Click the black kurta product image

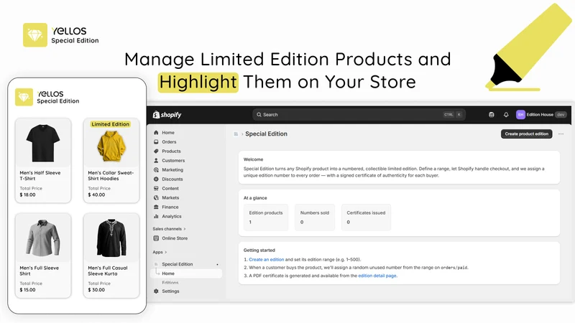coord(111,238)
